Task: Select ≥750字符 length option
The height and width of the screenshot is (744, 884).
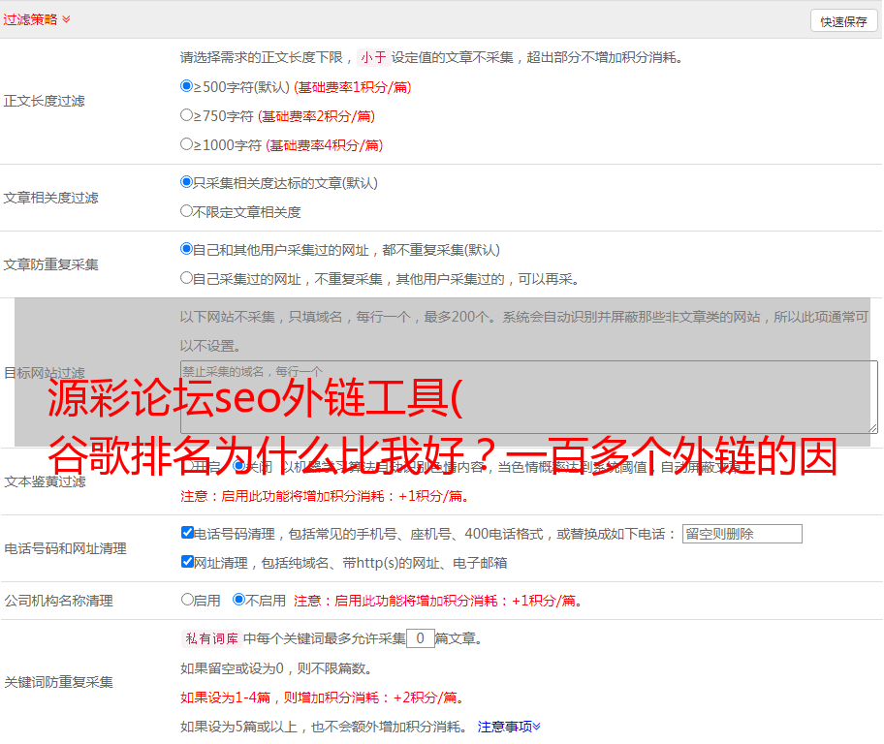Action: tap(187, 115)
